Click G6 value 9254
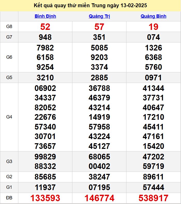 [45, 67]
